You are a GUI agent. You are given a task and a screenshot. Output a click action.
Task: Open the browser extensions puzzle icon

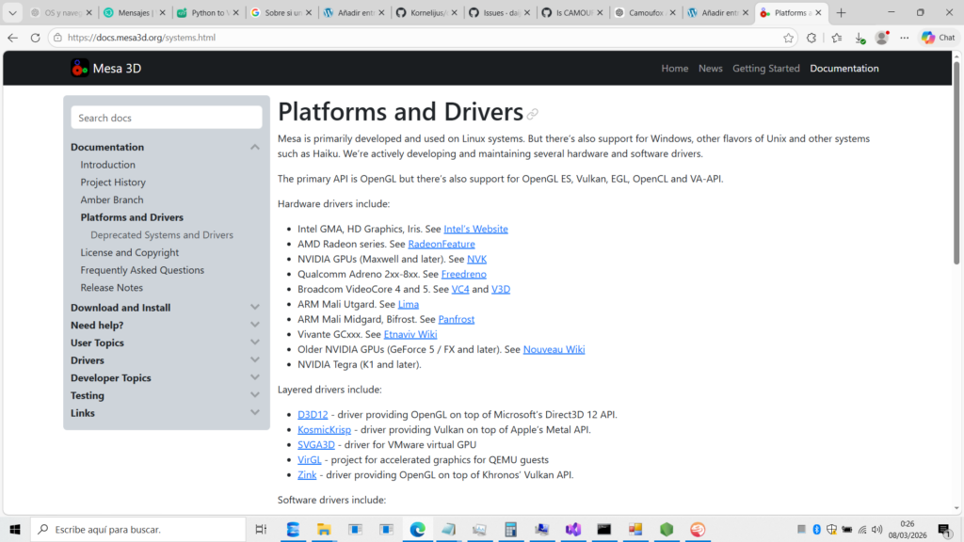(x=811, y=38)
